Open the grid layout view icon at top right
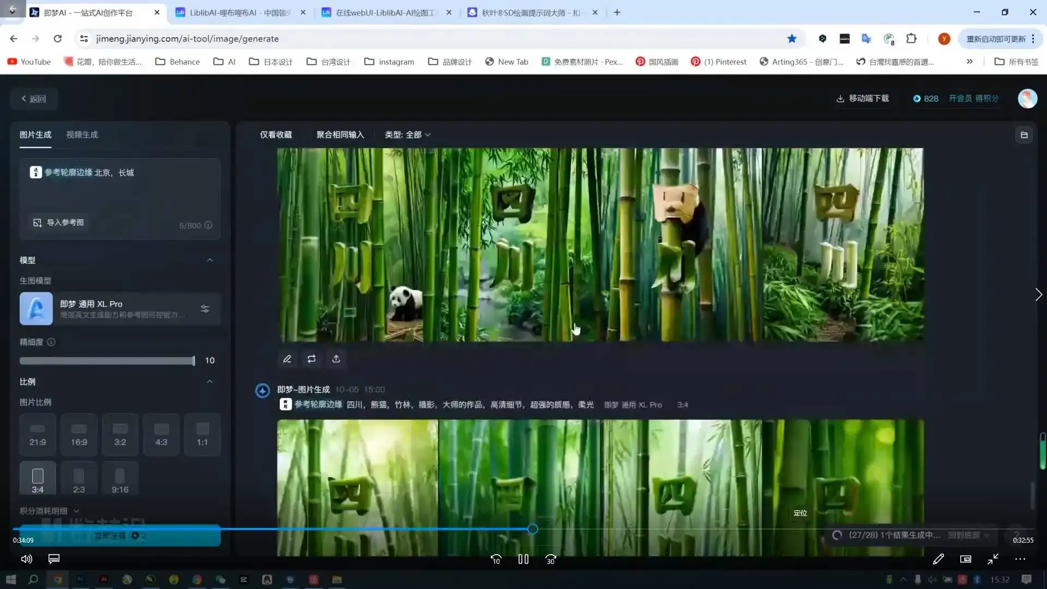 tap(1025, 135)
